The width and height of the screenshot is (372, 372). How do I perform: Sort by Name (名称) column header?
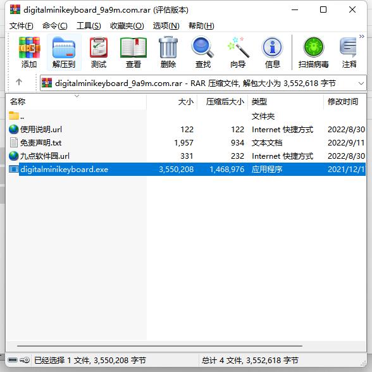click(x=75, y=101)
